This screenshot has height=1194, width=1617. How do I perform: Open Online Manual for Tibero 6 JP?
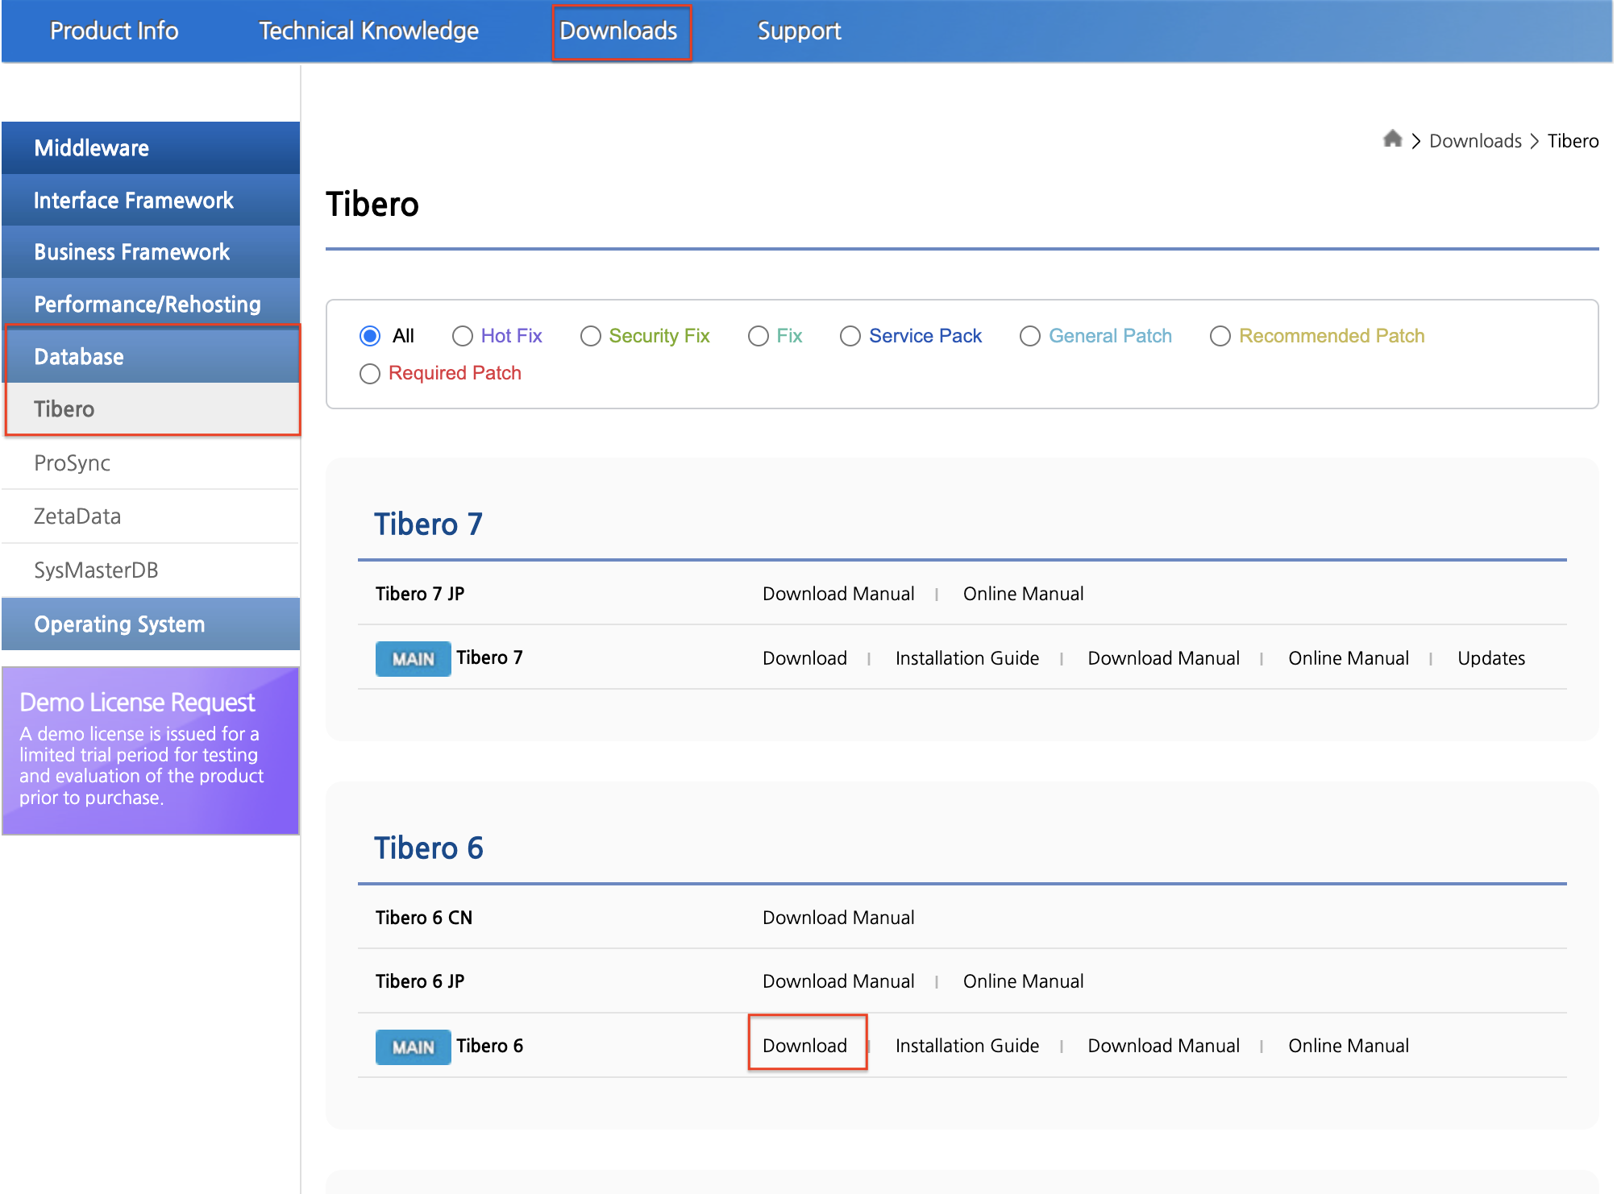1023,981
